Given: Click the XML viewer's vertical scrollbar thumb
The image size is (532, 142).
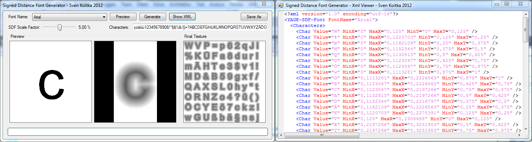Looking at the screenshot, I should coord(526,31).
